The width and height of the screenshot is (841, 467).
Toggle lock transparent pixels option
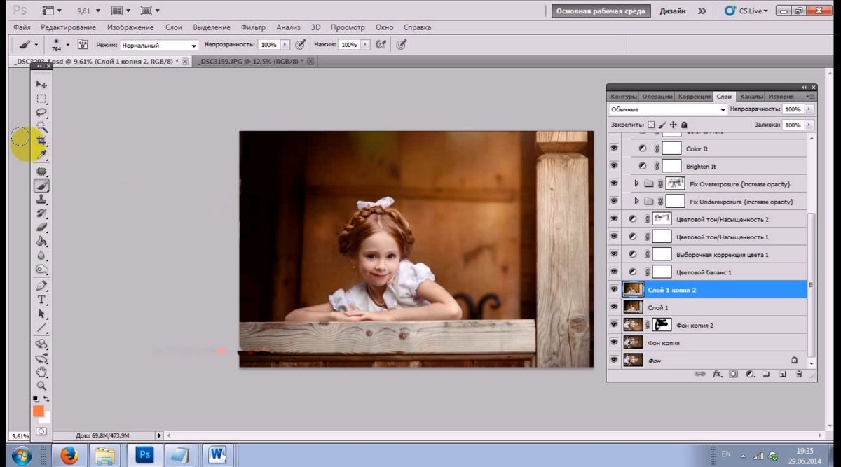651,125
